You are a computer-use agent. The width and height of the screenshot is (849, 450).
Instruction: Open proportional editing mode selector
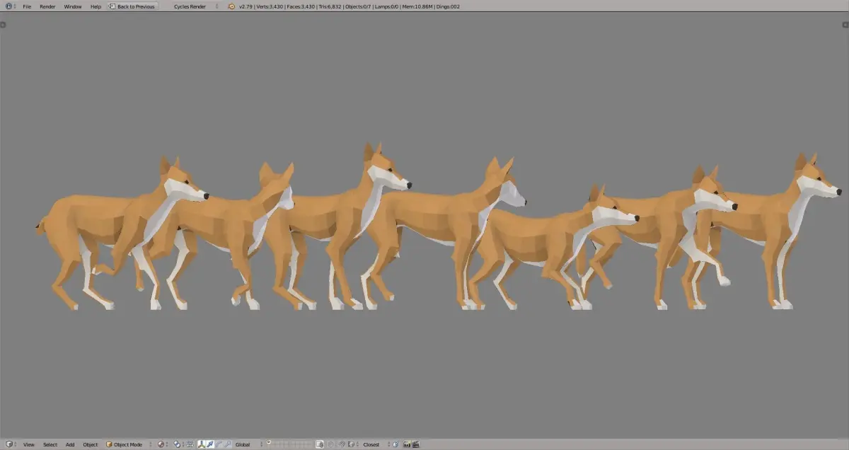[x=331, y=444]
